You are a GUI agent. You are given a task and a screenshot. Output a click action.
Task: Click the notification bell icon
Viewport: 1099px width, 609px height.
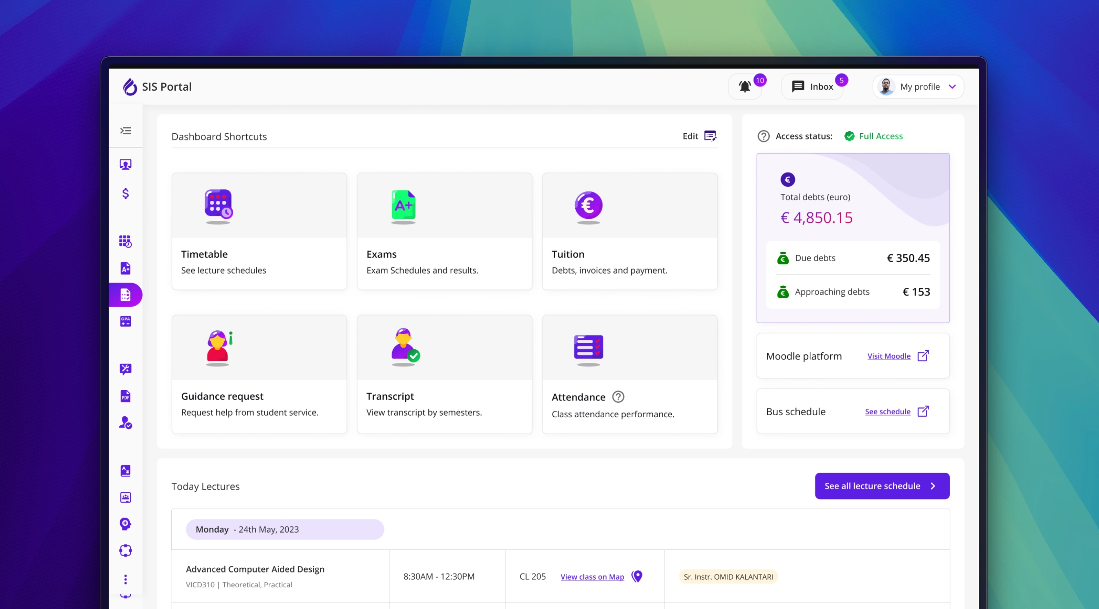744,87
